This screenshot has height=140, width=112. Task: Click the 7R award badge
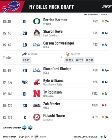[30, 128]
